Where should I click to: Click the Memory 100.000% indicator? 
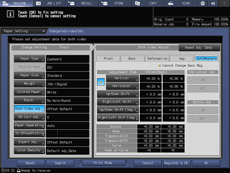pyautogui.click(x=210, y=19)
